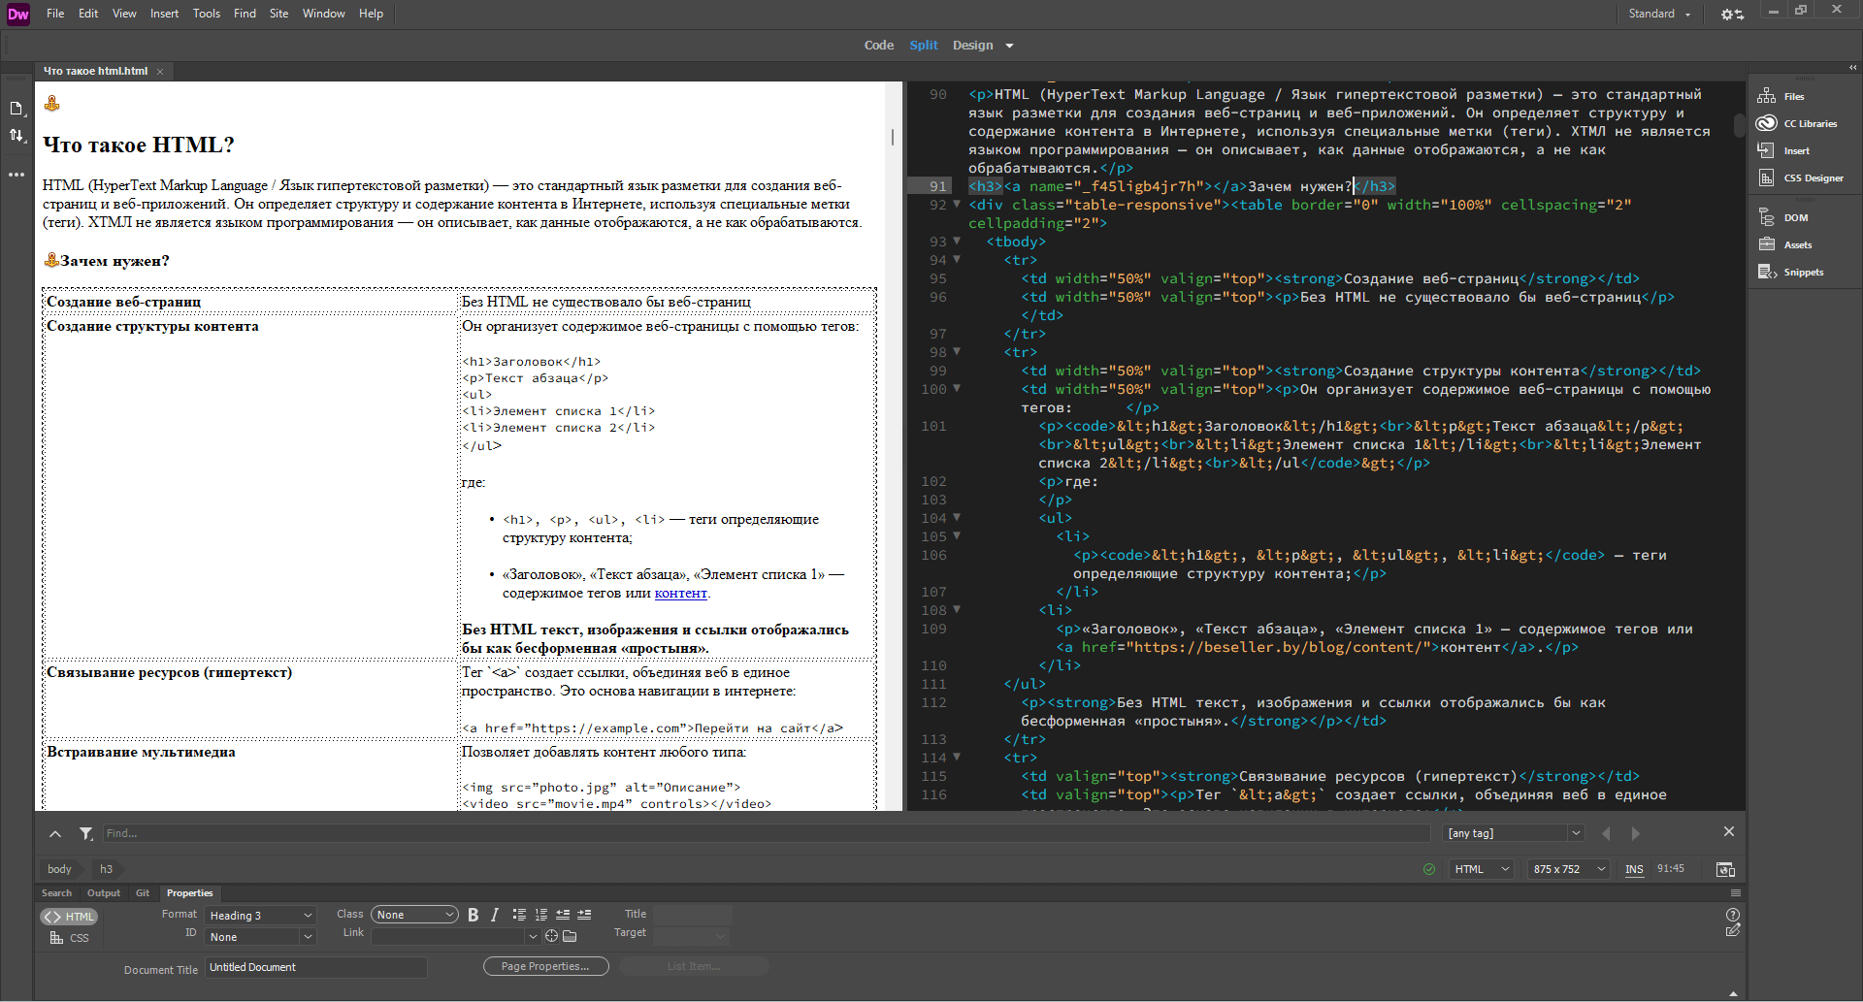This screenshot has width=1863, height=1002.
Task: Open the Standard workspace dropdown
Action: pos(1659,14)
